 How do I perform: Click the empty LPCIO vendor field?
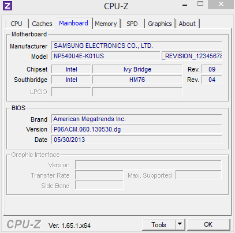(71, 92)
